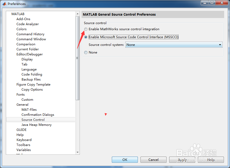
Task: Open Fonts preferences
Action: tap(20, 95)
